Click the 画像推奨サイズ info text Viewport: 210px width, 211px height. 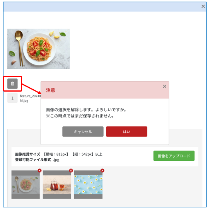point(59,154)
